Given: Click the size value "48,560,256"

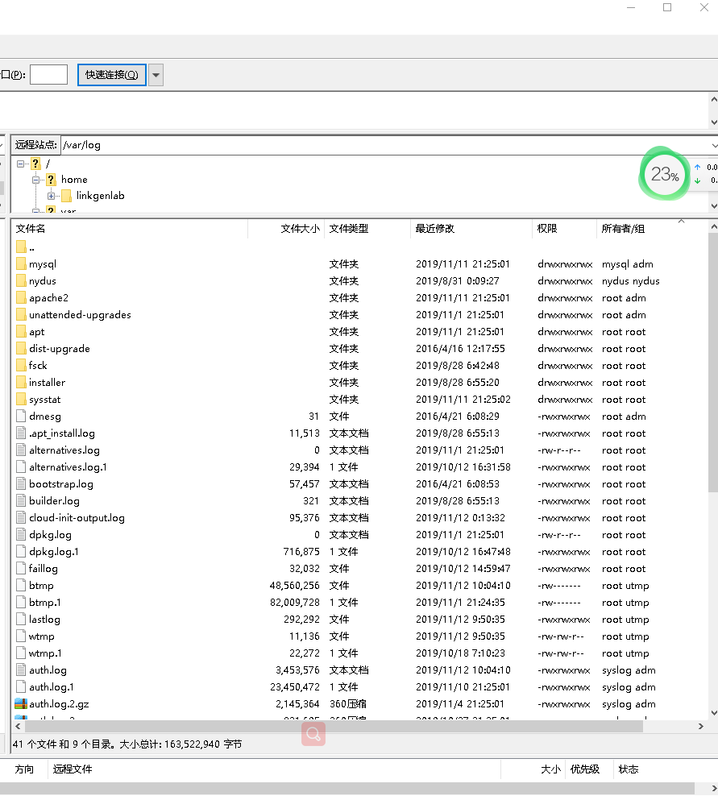Looking at the screenshot, I should [x=294, y=586].
